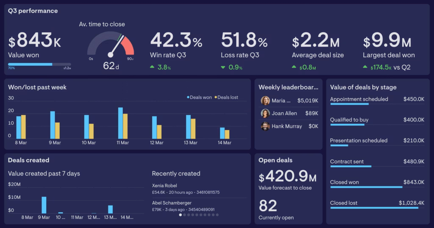The width and height of the screenshot is (434, 228).
Task: Open Xenia Robel's recently created deal
Action: point(186,189)
